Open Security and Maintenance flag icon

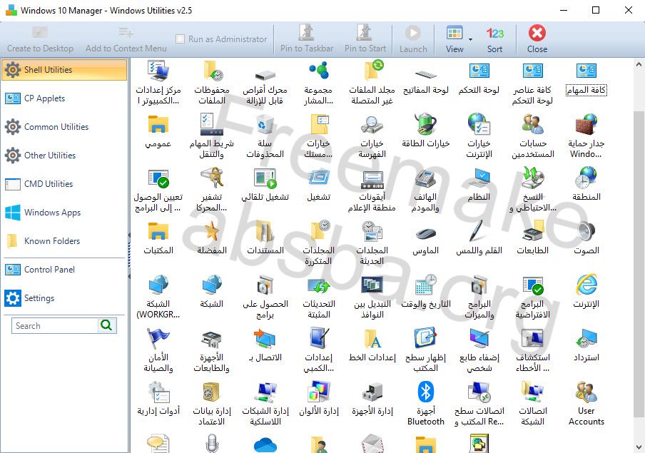[158, 338]
